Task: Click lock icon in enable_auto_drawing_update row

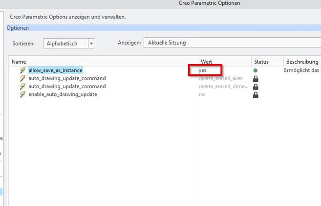Action: point(256,95)
